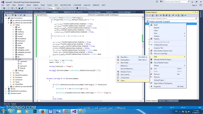Click the Properties wrench icon in Solution Explorer toolbar
This screenshot has height=114, width=203.
coord(173,15)
